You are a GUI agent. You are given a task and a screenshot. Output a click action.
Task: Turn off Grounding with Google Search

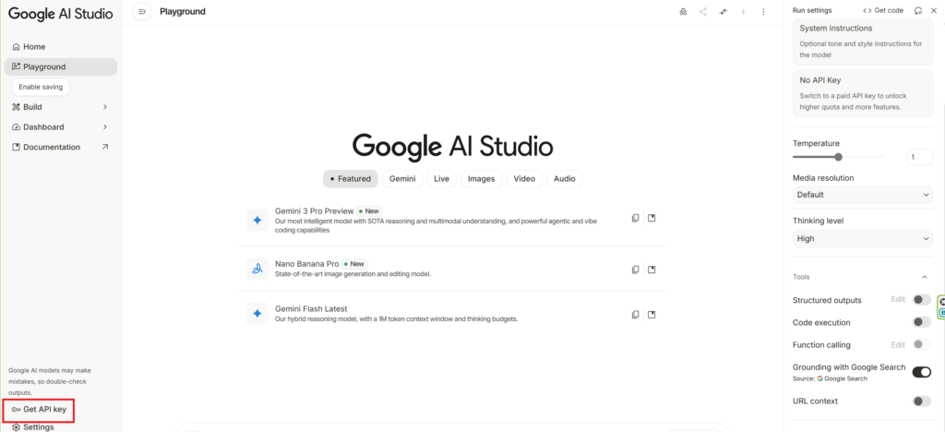[x=921, y=372]
